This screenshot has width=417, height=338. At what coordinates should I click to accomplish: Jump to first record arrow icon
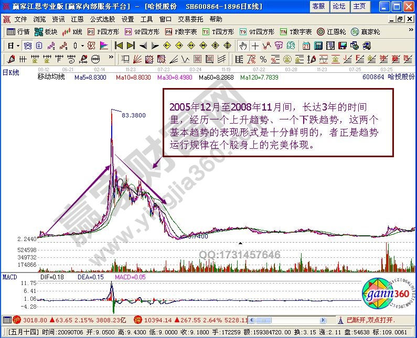coord(119,45)
